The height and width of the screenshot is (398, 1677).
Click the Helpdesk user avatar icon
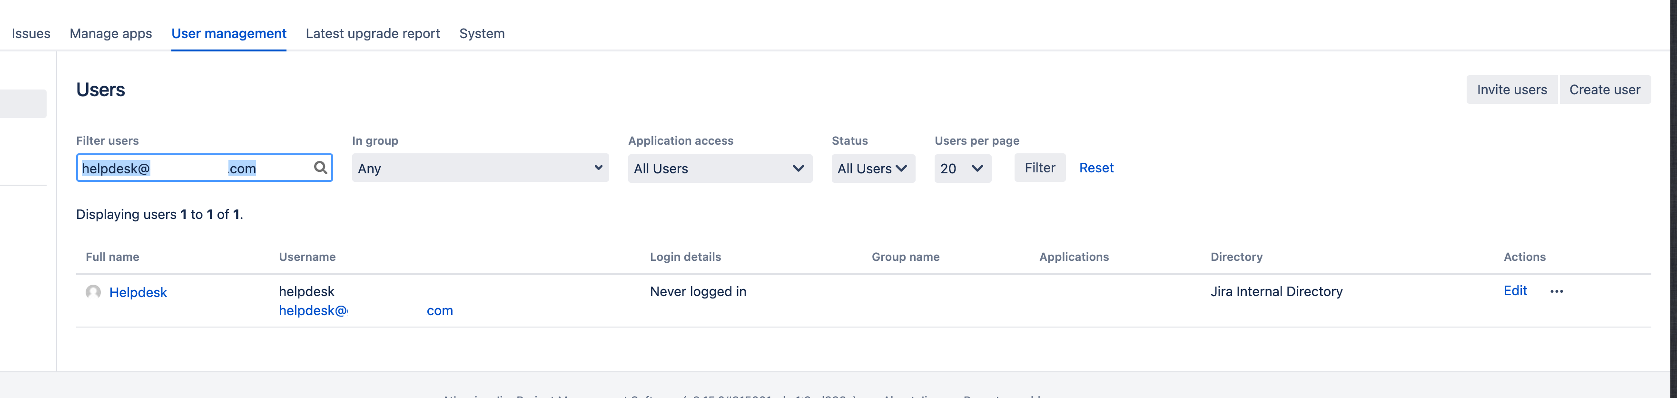93,292
